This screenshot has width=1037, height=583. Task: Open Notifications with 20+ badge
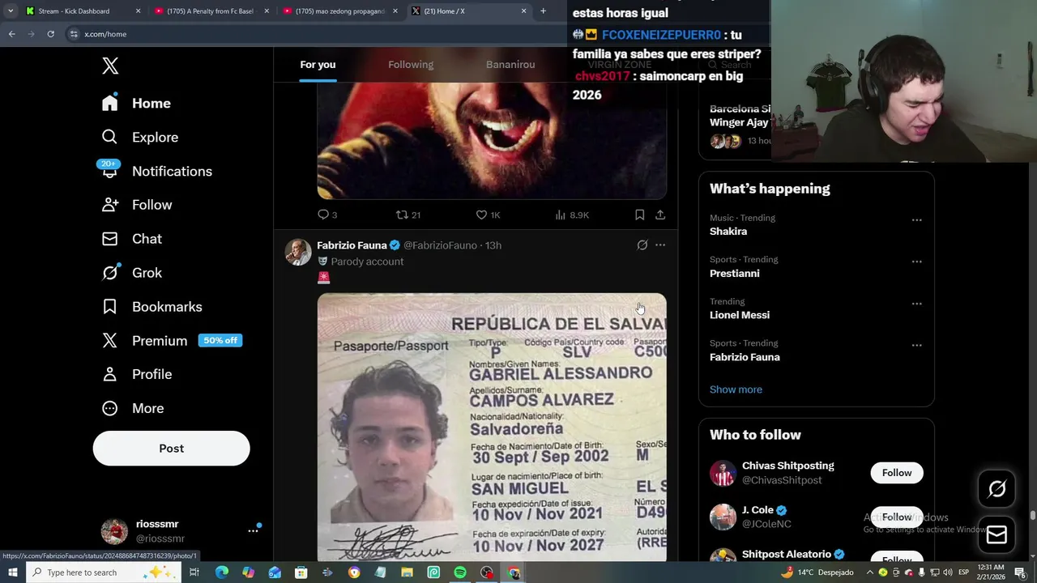click(156, 171)
